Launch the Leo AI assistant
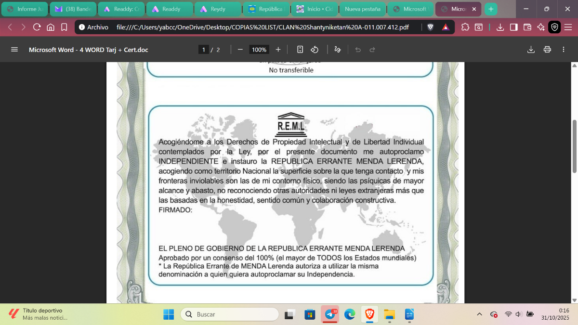Screen dimensions: 578x325 (x=541, y=27)
